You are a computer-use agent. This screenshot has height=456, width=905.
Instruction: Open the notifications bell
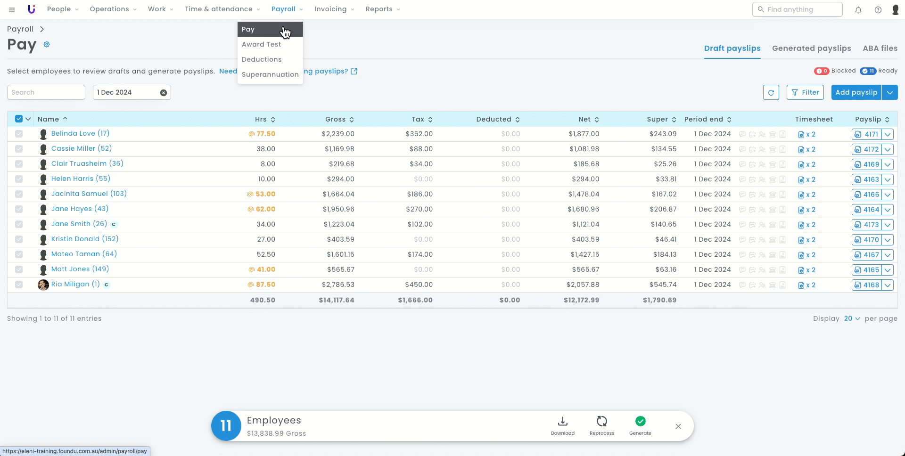tap(858, 9)
